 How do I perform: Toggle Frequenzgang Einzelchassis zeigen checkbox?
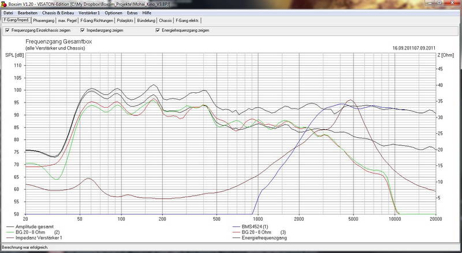click(6, 30)
